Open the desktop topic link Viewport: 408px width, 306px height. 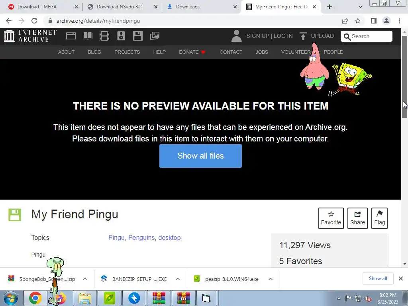pos(169,237)
